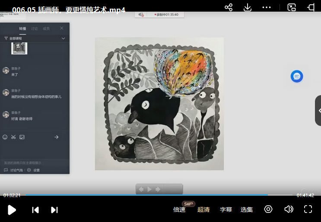The width and height of the screenshot is (321, 222).
Task: Expand the right-side panel arrow
Action: pos(318,111)
